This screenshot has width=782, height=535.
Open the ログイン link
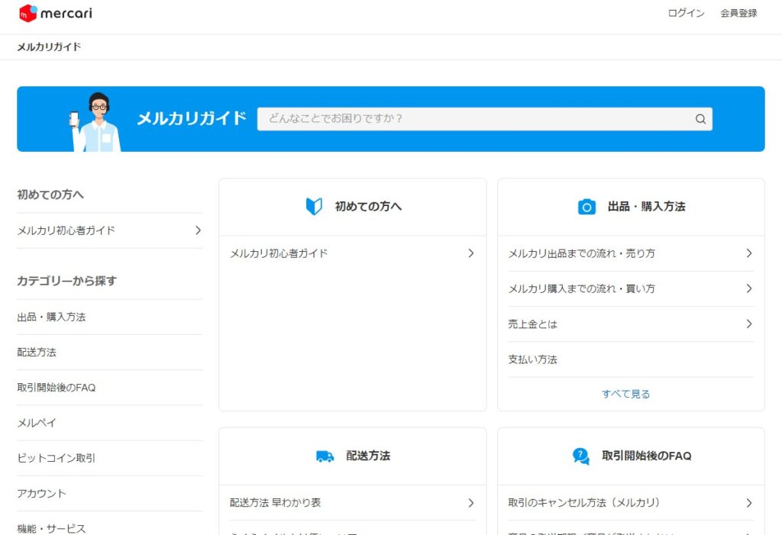point(686,13)
